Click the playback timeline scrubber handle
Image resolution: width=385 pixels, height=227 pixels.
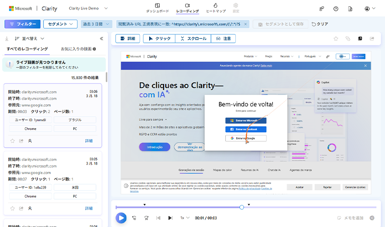click(242, 207)
